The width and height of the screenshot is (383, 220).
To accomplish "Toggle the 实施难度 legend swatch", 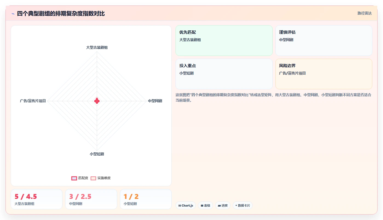I will point(93,178).
